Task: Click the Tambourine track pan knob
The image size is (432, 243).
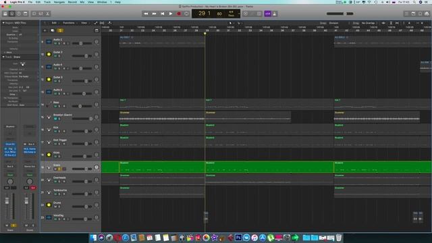Action: pos(97,192)
